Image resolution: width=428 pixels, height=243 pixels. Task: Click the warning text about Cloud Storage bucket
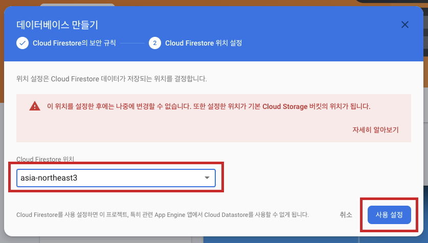tap(209, 106)
